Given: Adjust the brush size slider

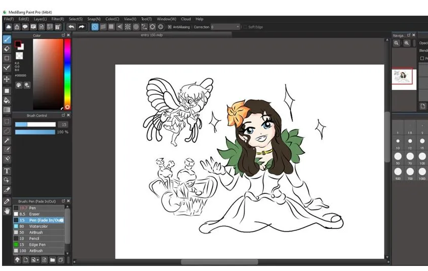Looking at the screenshot, I should (x=35, y=124).
